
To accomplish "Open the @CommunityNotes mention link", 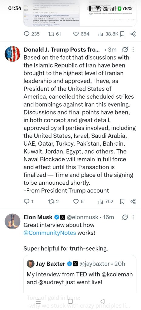I will tap(50, 233).
